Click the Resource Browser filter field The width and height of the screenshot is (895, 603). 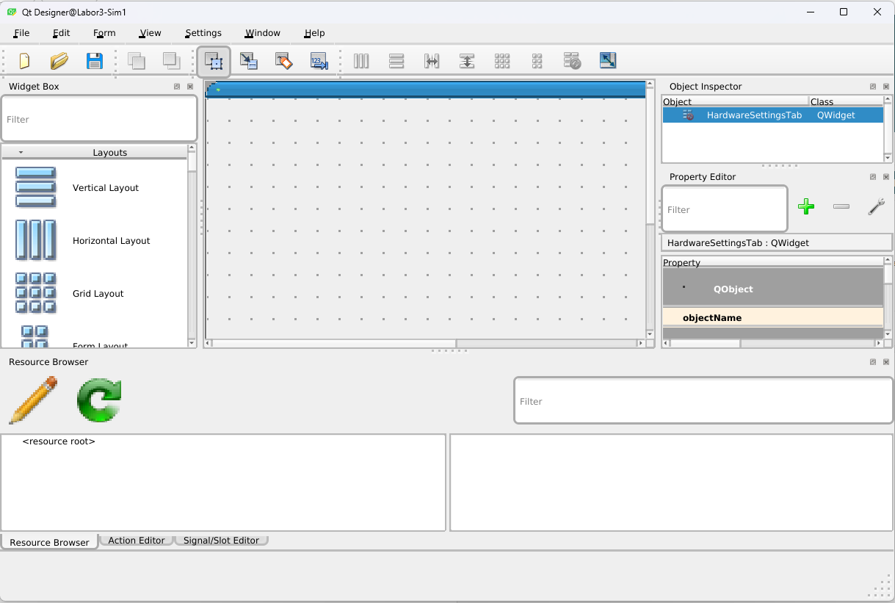[703, 401]
